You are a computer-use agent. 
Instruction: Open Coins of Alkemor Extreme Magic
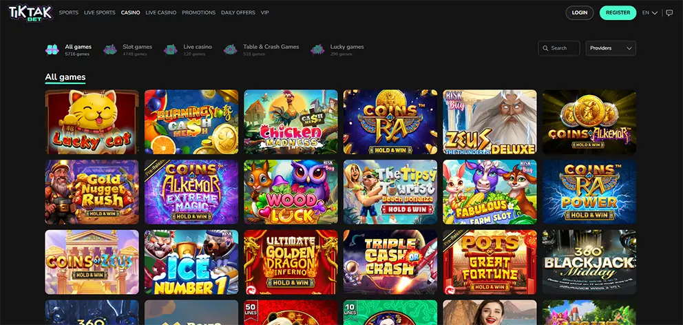click(x=191, y=192)
